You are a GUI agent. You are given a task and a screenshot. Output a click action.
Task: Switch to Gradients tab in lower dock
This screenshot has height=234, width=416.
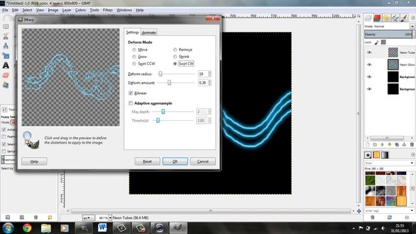pos(385,155)
